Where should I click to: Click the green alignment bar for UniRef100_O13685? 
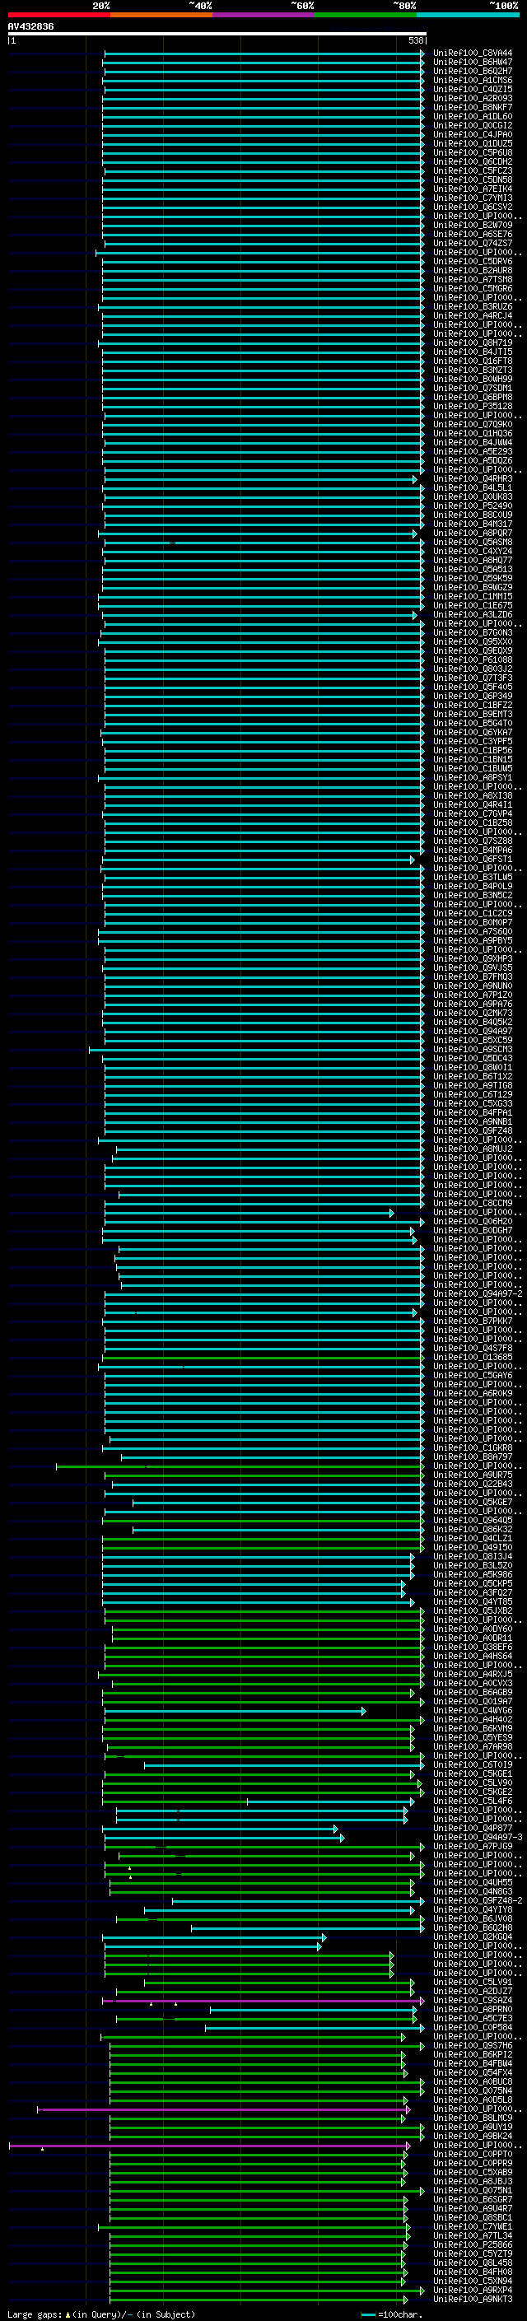(x=262, y=1357)
